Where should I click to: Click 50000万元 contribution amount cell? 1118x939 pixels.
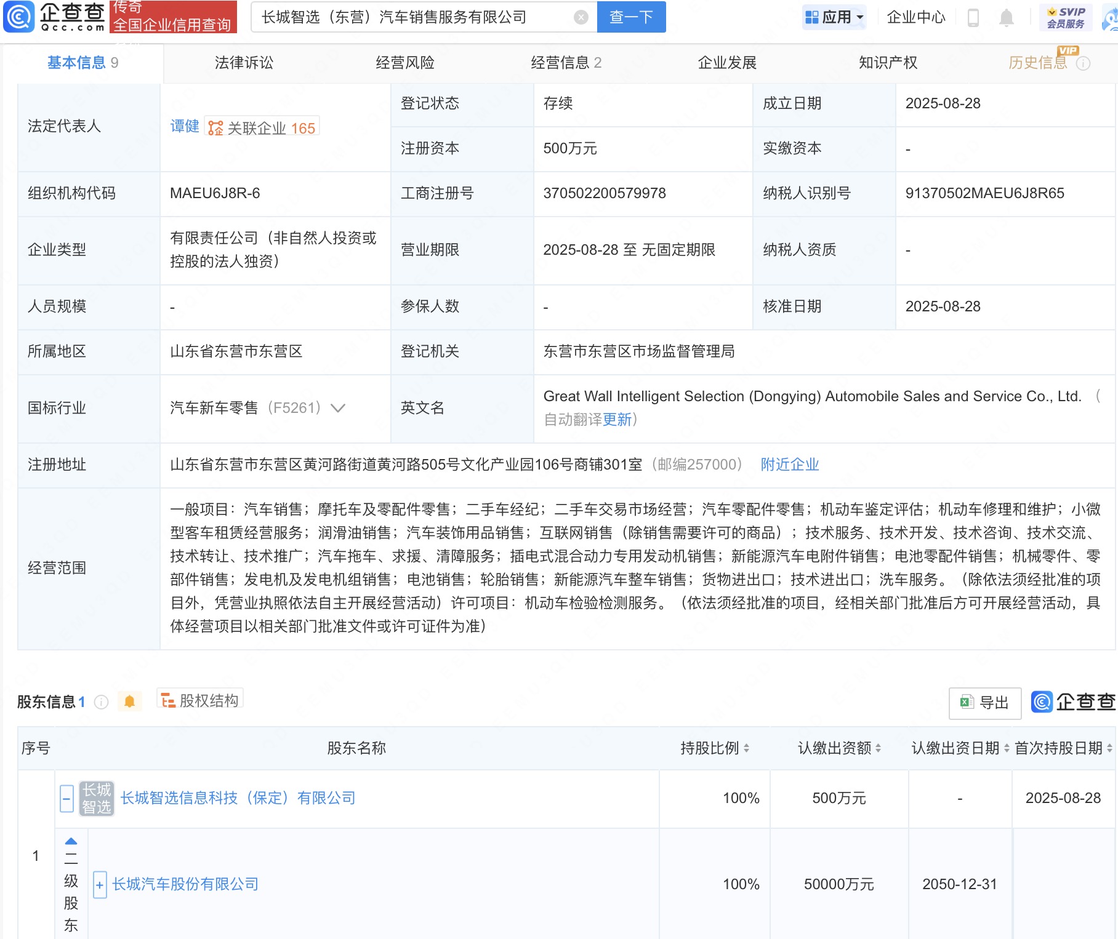click(838, 884)
